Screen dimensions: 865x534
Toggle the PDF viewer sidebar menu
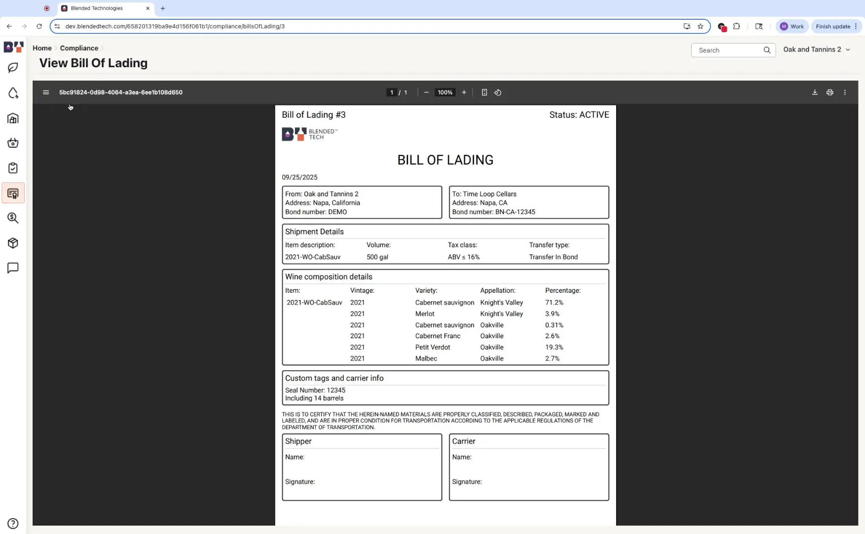(46, 92)
